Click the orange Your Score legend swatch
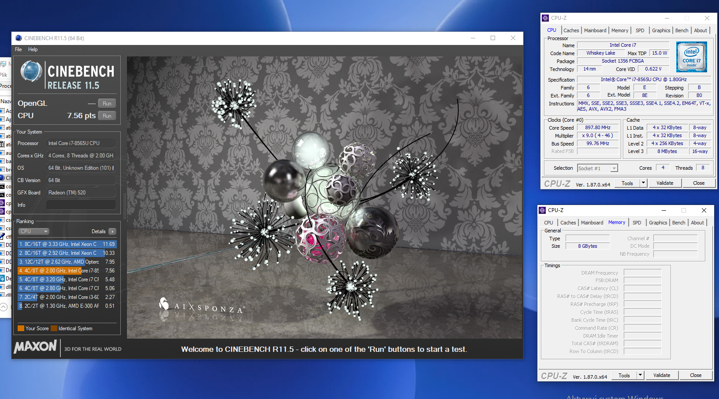Image resolution: width=719 pixels, height=399 pixels. (21, 328)
